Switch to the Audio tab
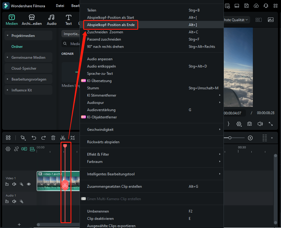 [x=52, y=20]
